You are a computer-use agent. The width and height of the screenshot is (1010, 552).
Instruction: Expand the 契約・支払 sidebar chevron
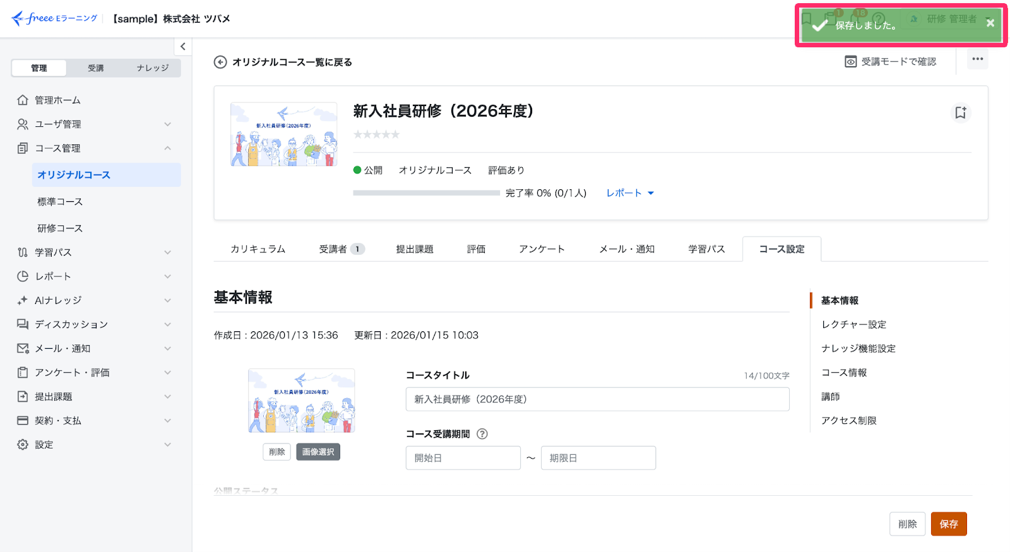[168, 420]
